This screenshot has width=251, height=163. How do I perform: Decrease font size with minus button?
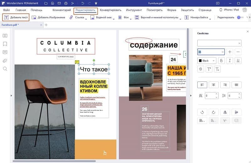[x=238, y=52]
